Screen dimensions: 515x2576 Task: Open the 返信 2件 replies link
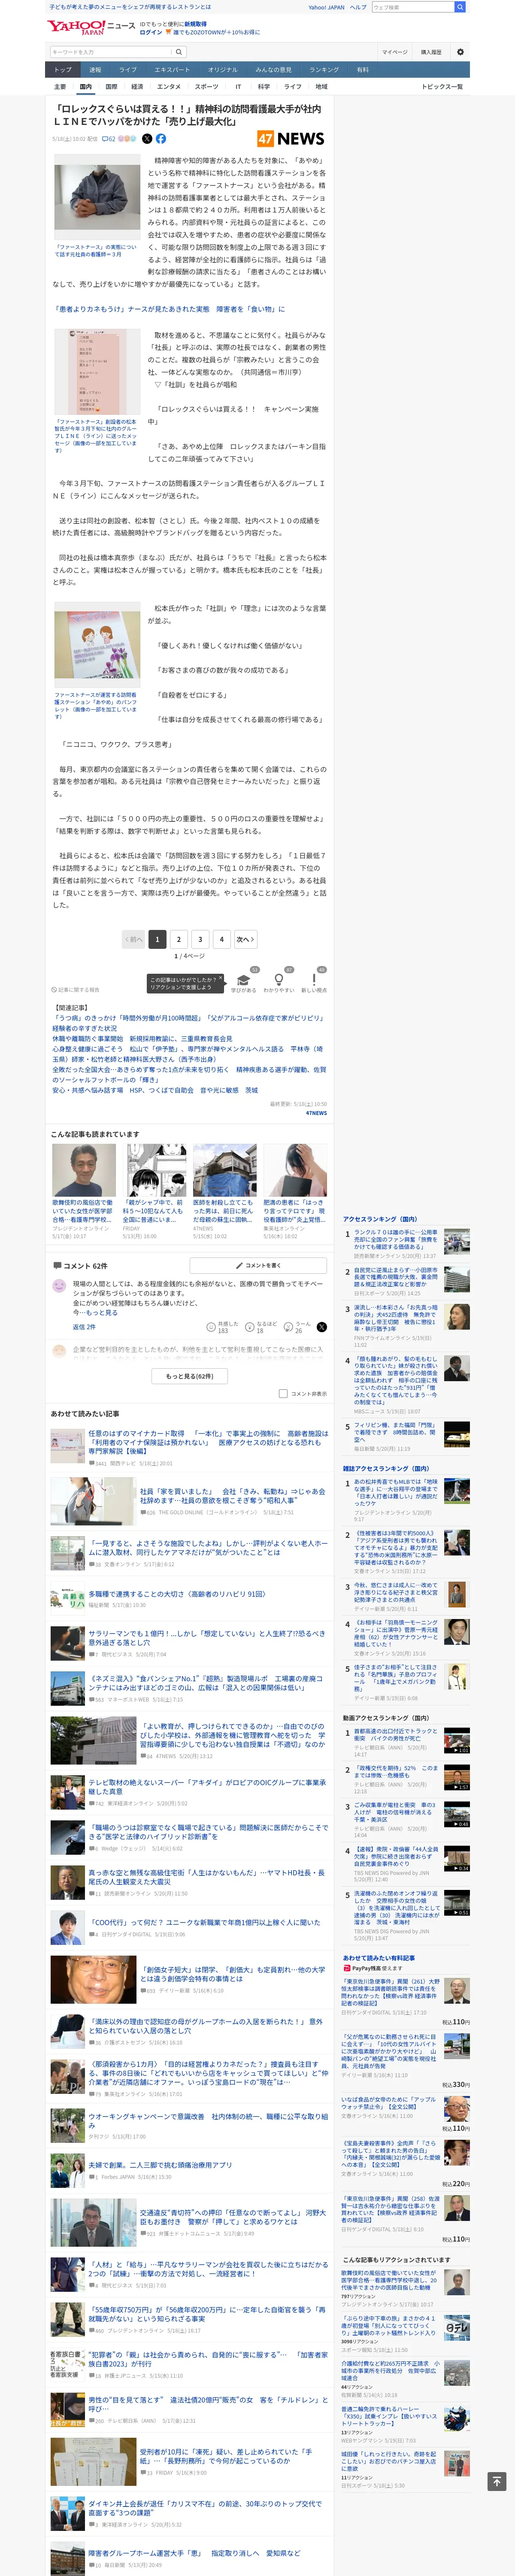(84, 1327)
